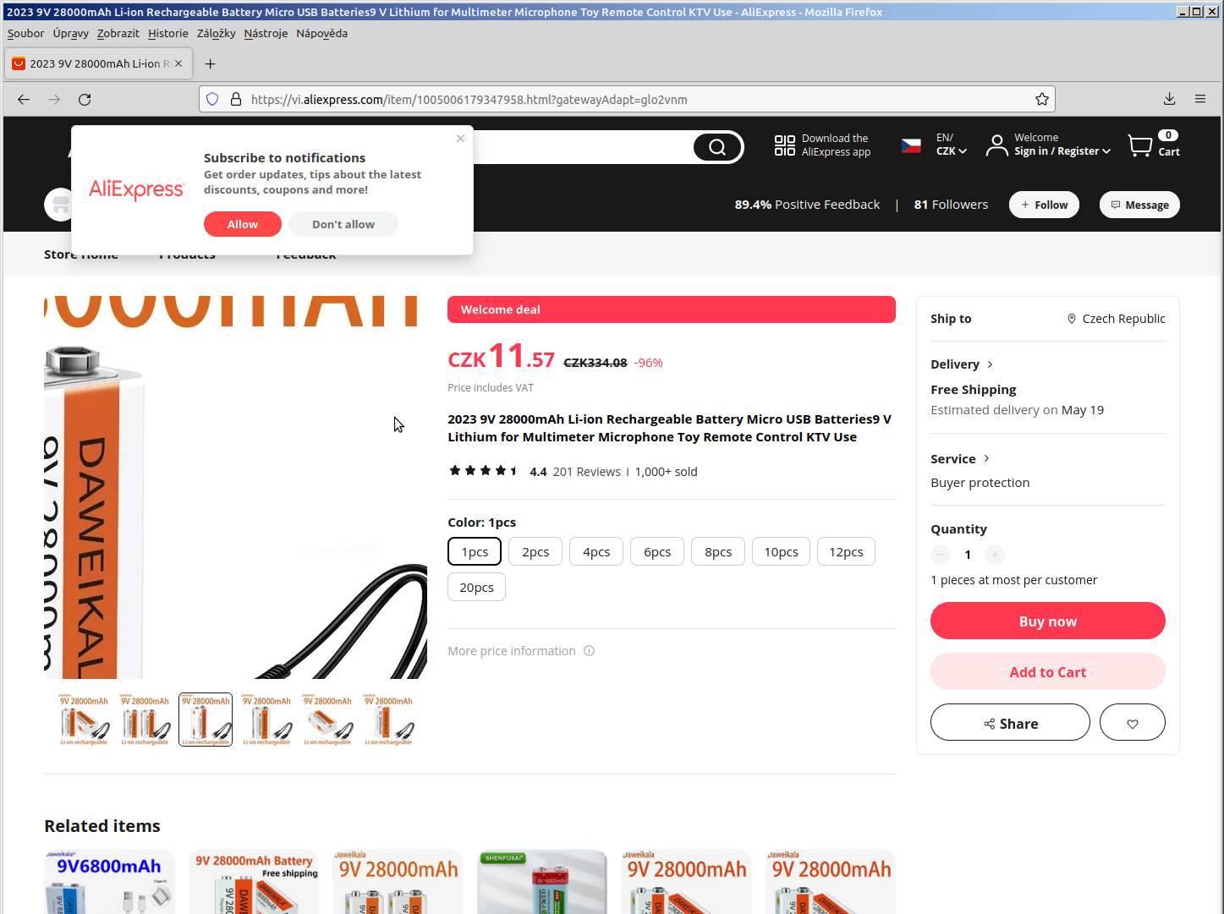
Task: Bookmark this page with the star
Action: (1042, 100)
